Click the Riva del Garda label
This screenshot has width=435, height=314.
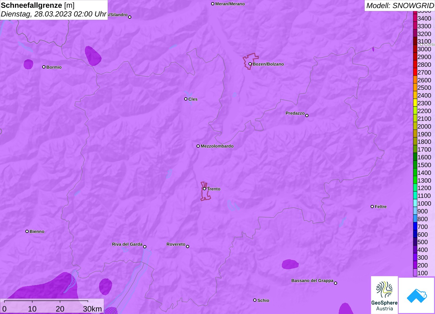click(127, 244)
